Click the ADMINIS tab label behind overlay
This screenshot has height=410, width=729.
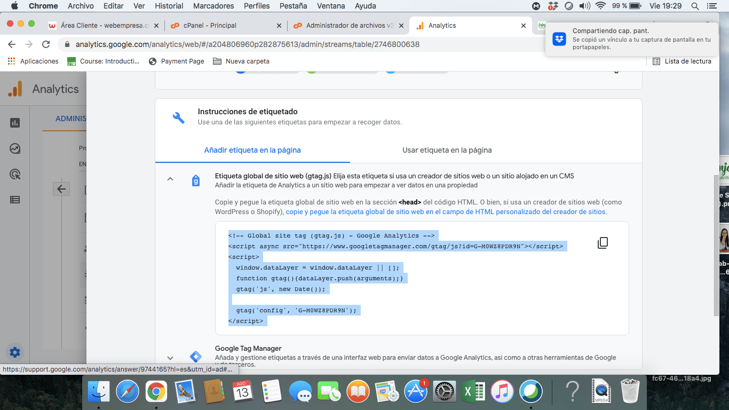[x=70, y=119]
